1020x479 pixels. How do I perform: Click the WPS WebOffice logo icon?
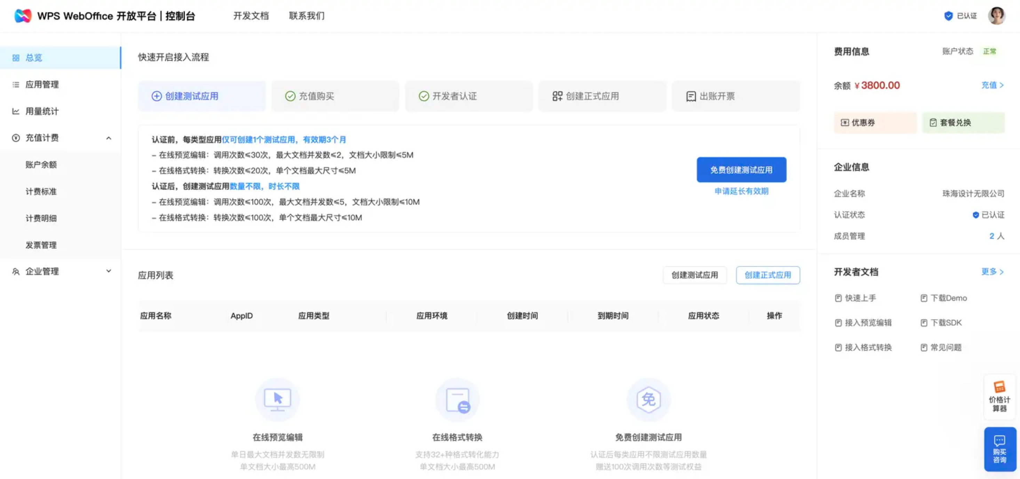[x=23, y=16]
